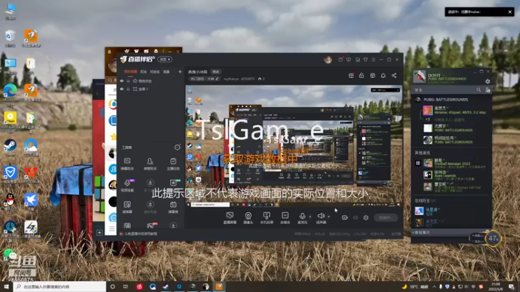
Task: Collapse the PUBG: BATTLEGROUNDS friends group
Action: (446, 99)
